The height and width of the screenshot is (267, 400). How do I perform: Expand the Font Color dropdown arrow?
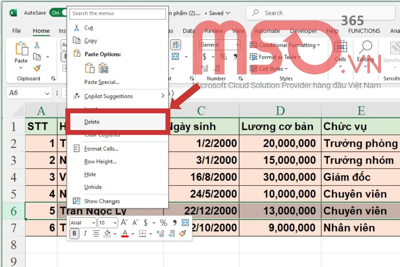point(133,234)
